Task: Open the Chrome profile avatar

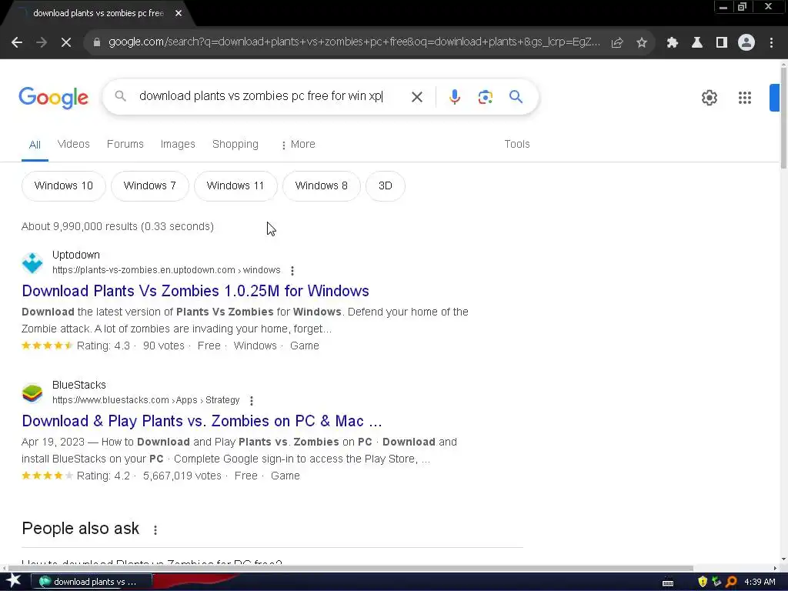Action: [x=746, y=43]
